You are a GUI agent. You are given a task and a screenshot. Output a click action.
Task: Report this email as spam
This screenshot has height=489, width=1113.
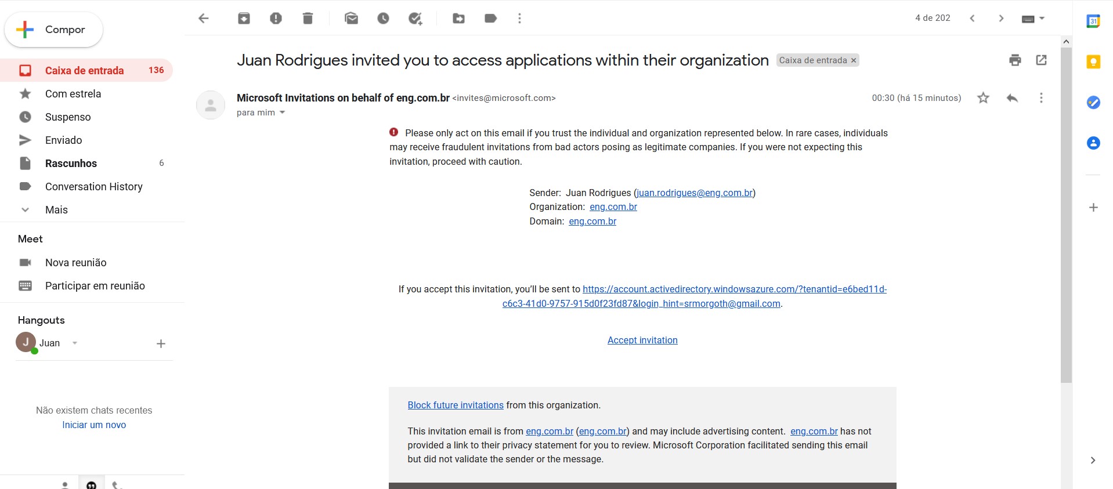[276, 19]
